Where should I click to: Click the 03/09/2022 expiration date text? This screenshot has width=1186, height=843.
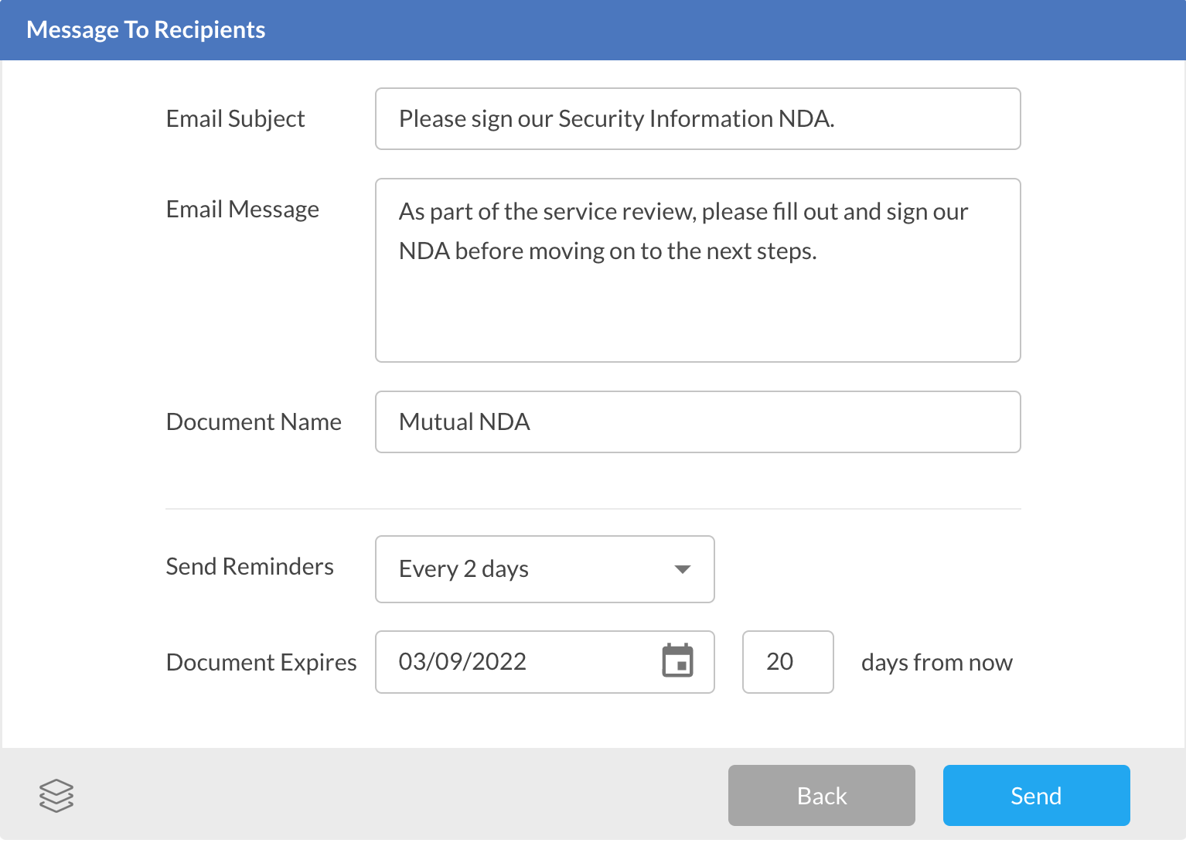462,662
